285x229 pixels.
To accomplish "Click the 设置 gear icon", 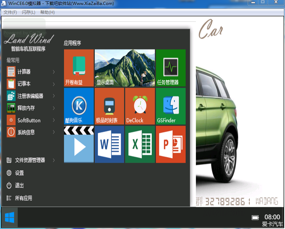I will point(9,173).
